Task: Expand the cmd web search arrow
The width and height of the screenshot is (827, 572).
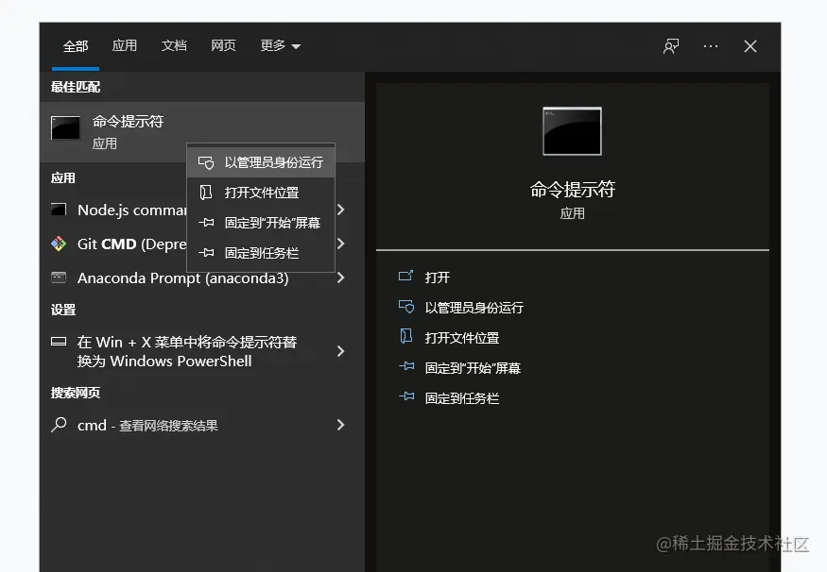Action: point(340,425)
